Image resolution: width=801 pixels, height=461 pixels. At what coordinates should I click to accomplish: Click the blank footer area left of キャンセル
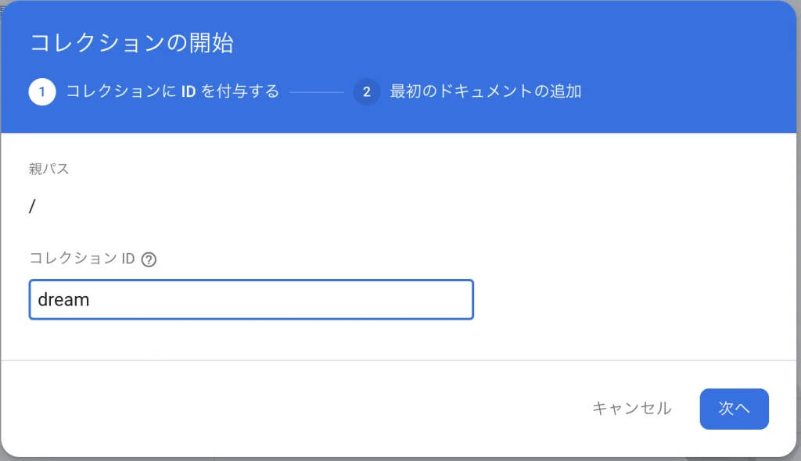coord(313,408)
